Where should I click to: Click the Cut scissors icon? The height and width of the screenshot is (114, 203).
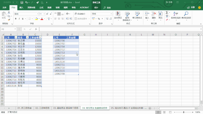(9, 13)
